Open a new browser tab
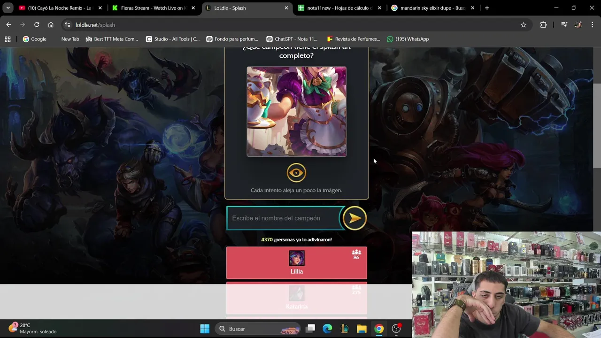This screenshot has width=601, height=338. [487, 8]
